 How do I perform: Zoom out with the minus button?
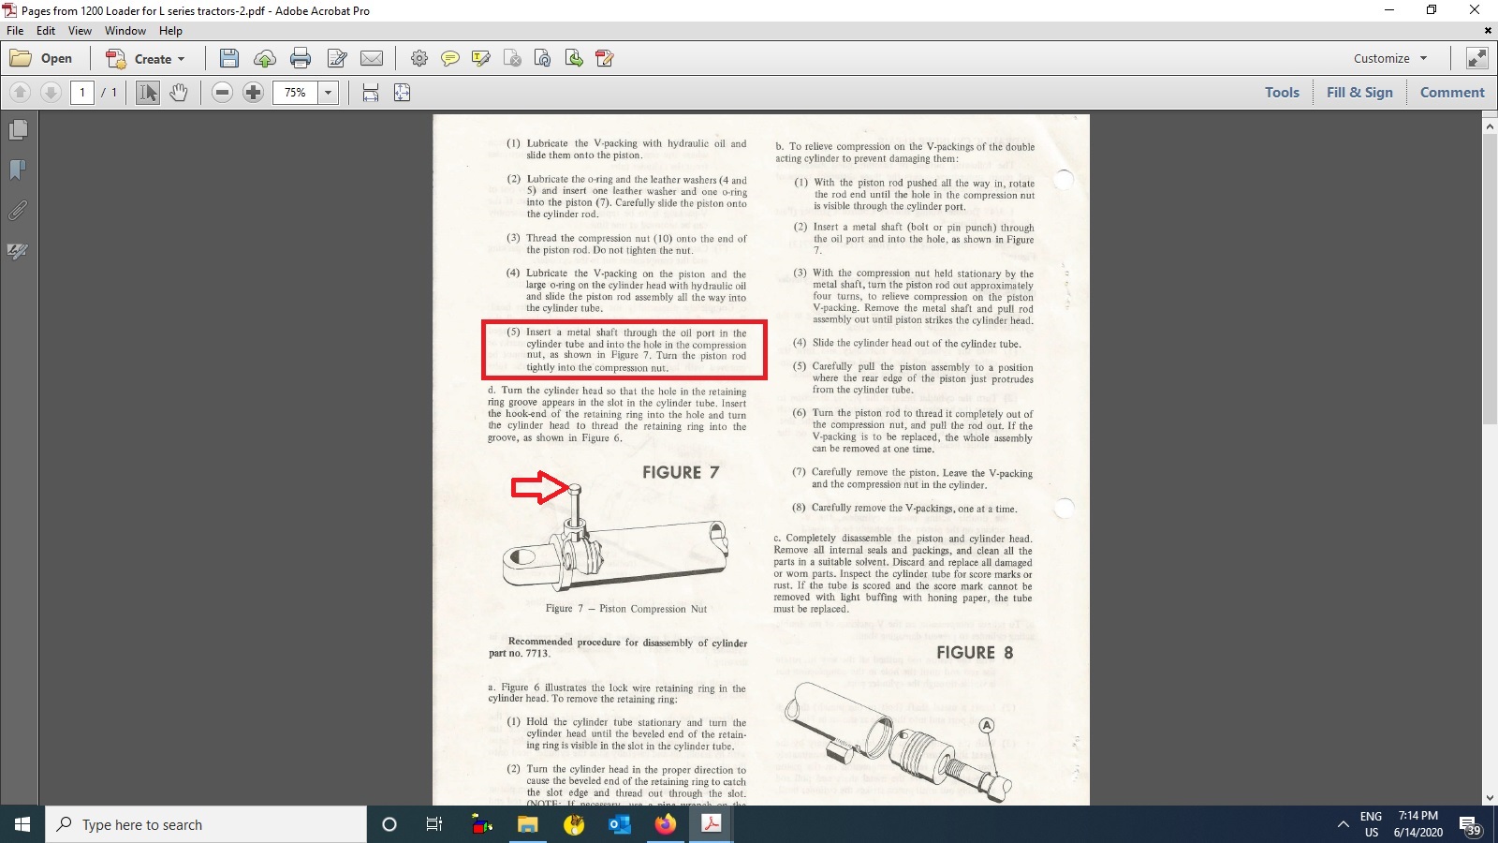[x=222, y=93]
